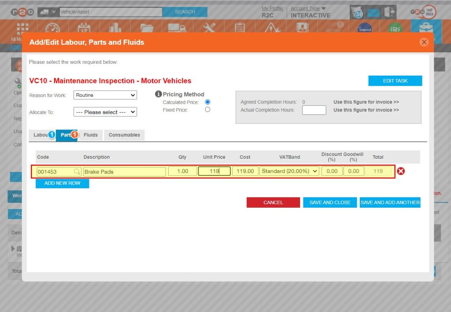Click the logout door icon top right
451x312 pixels.
(x=388, y=12)
